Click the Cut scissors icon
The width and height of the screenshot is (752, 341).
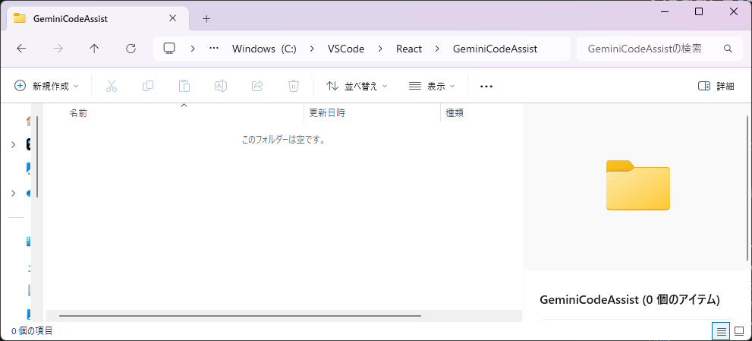point(112,86)
